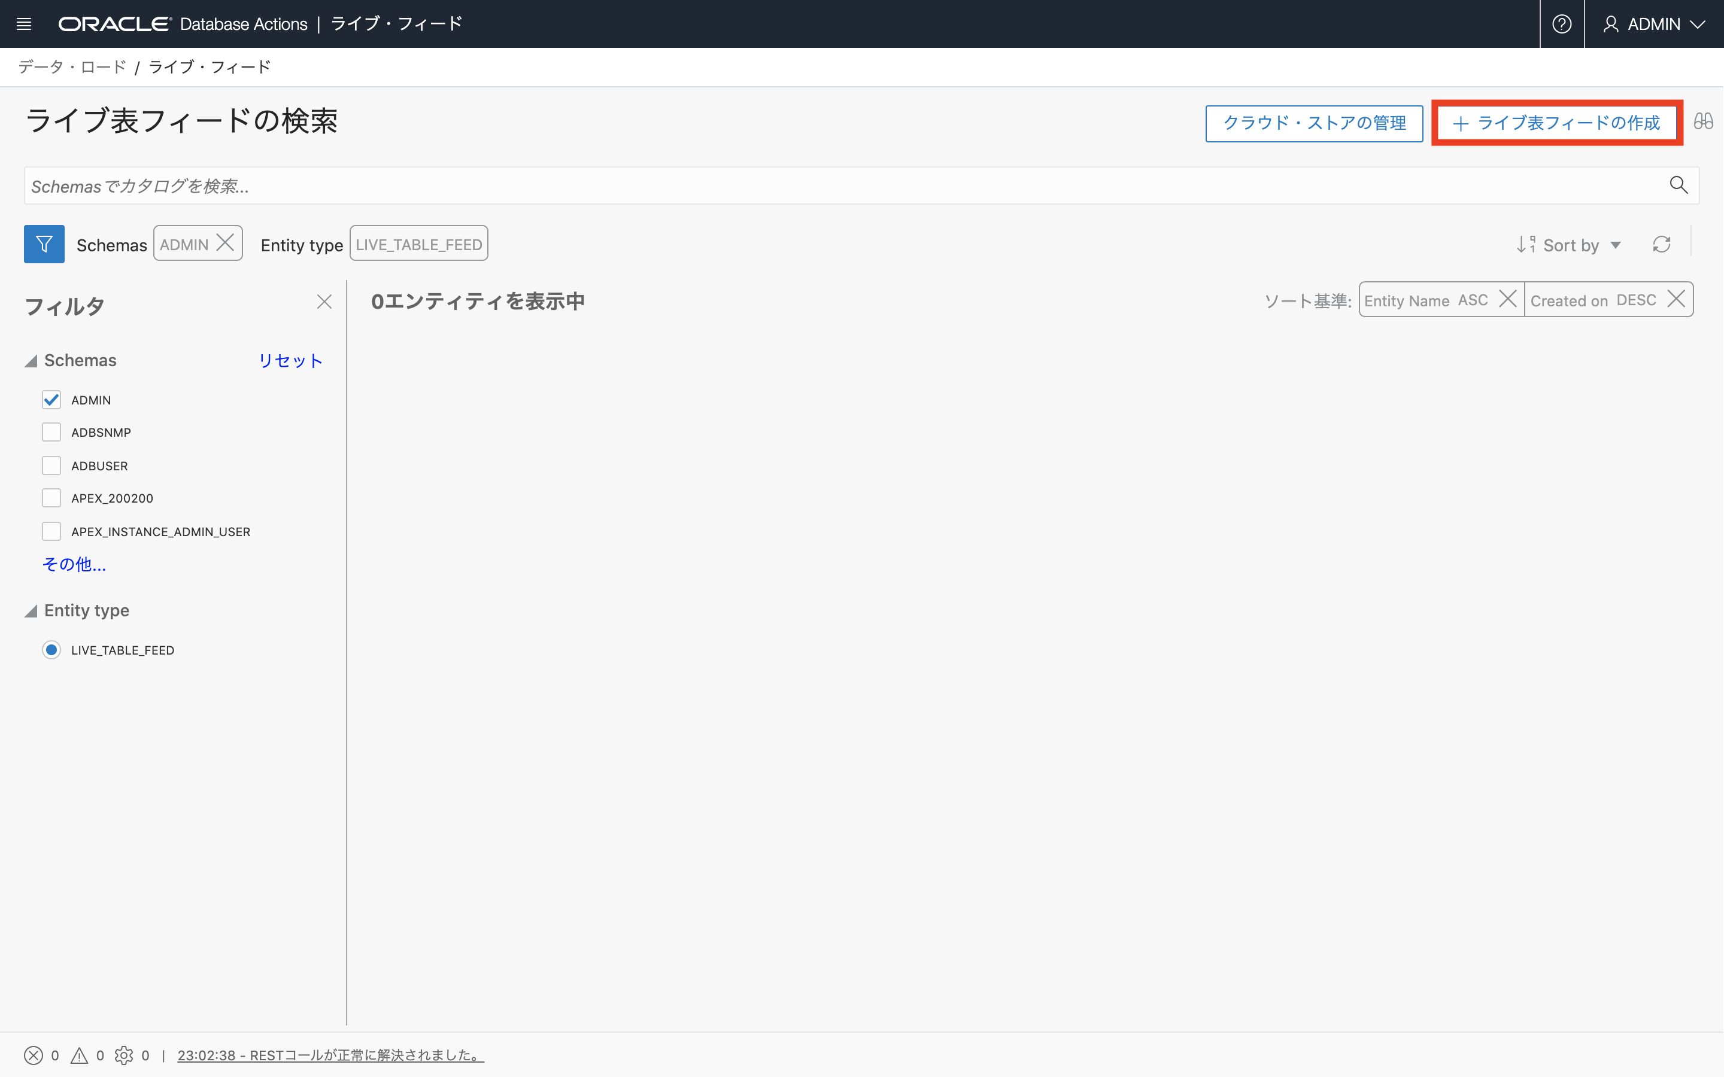This screenshot has height=1077, width=1724.
Task: Remove the Created on DESC sort criterion
Action: (1676, 299)
